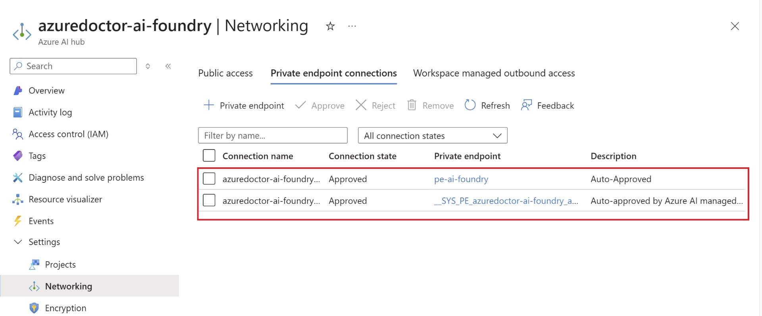Click the Feedback person icon

(x=526, y=105)
